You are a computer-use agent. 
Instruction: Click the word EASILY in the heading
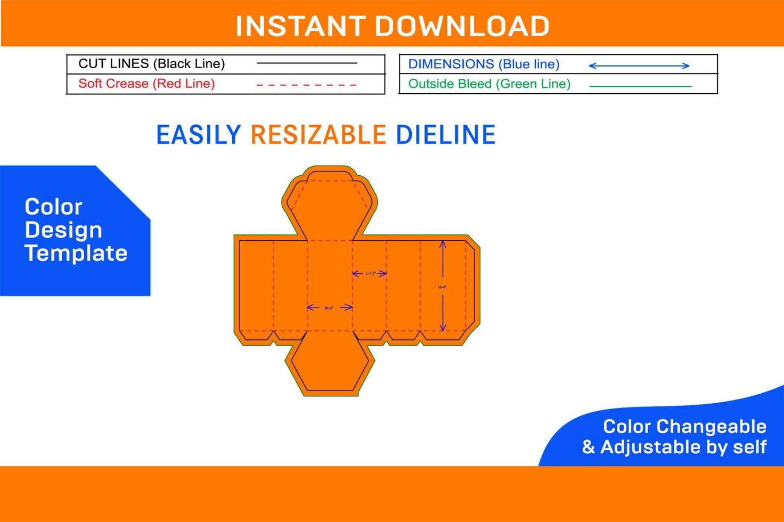point(199,135)
